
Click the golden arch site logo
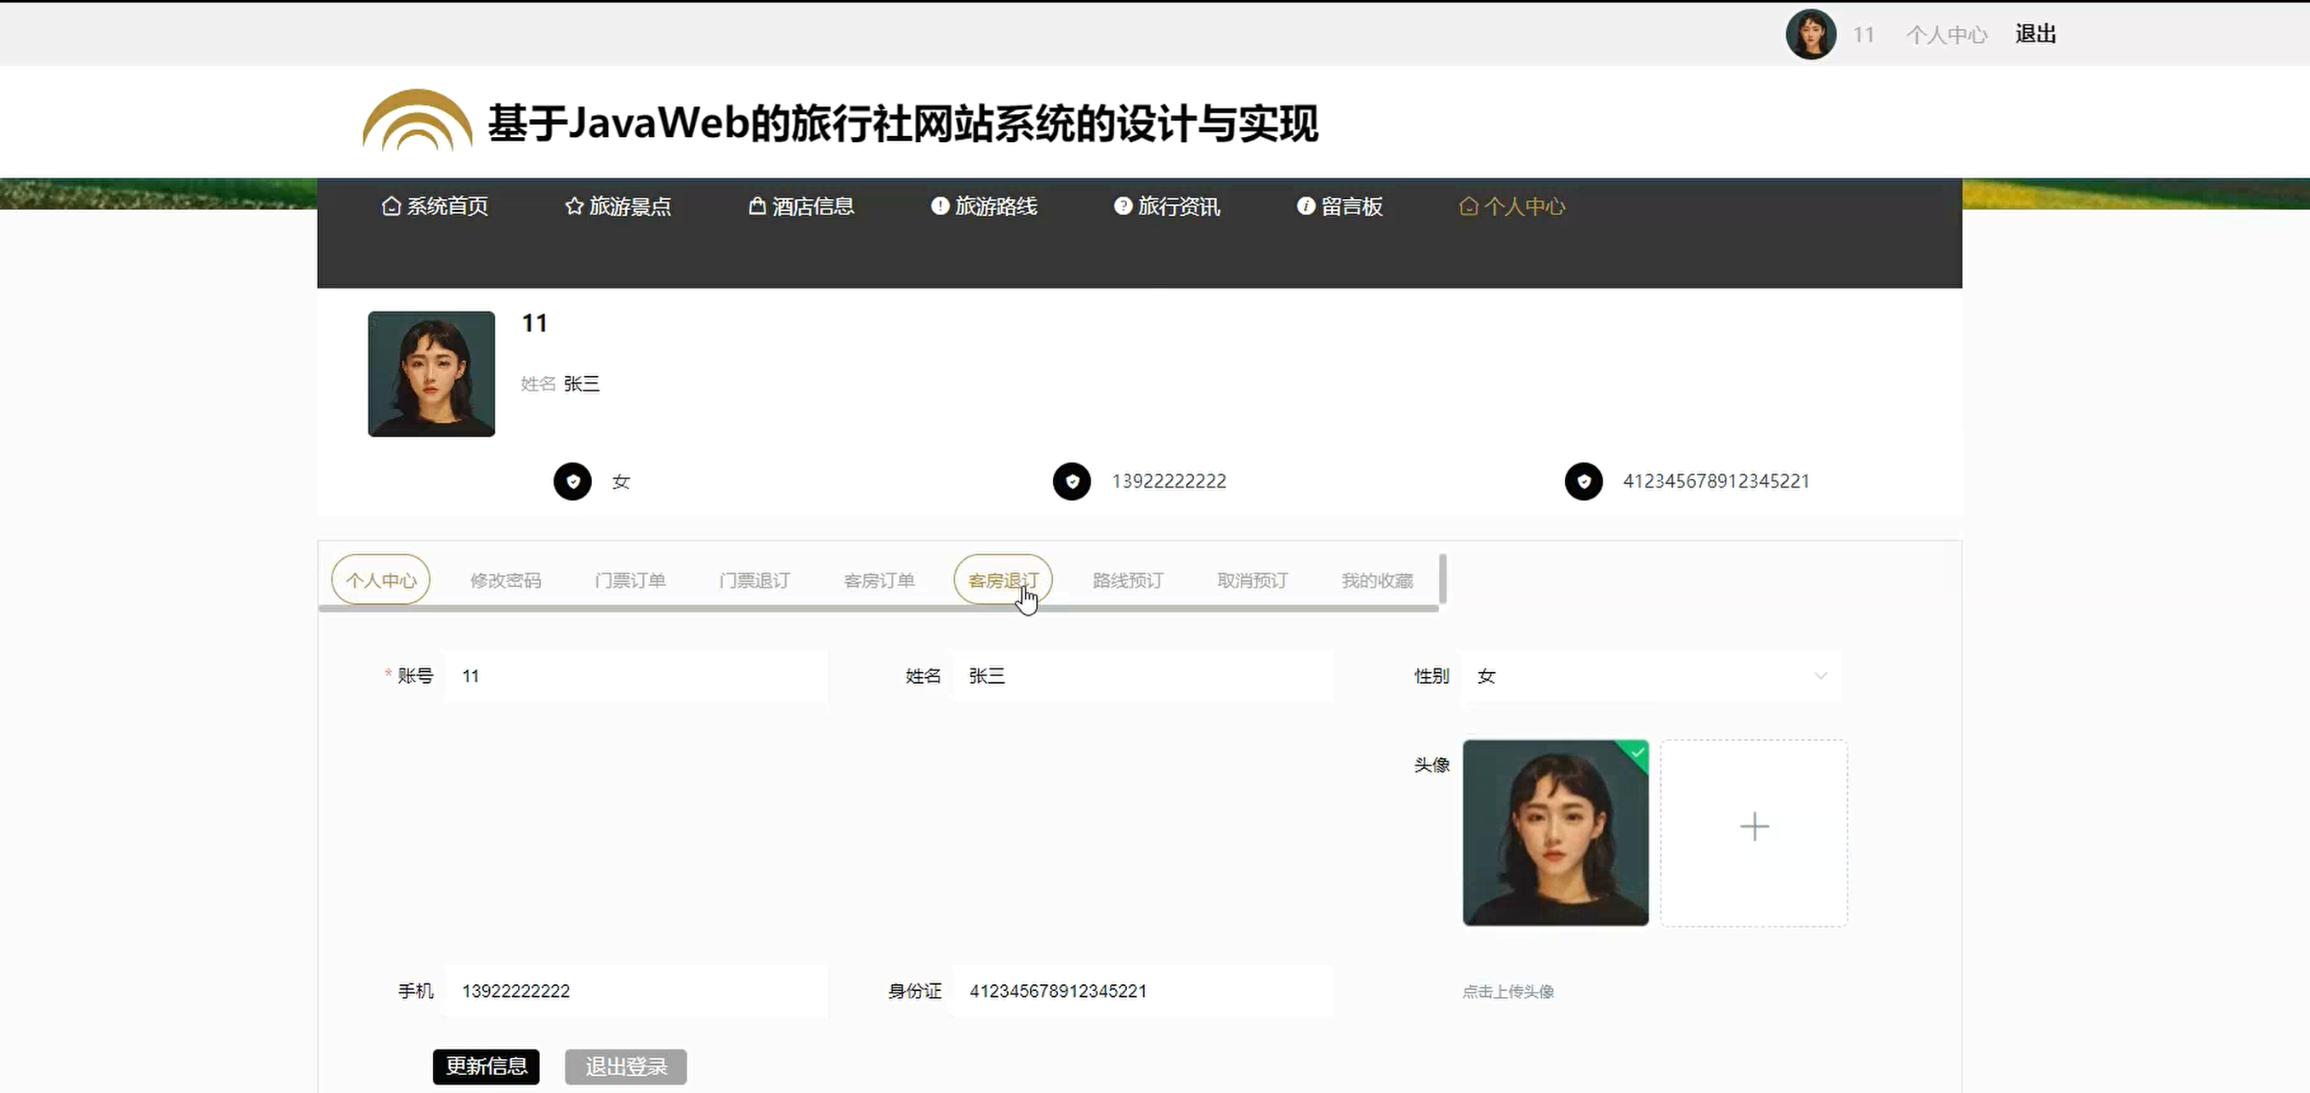click(x=417, y=120)
